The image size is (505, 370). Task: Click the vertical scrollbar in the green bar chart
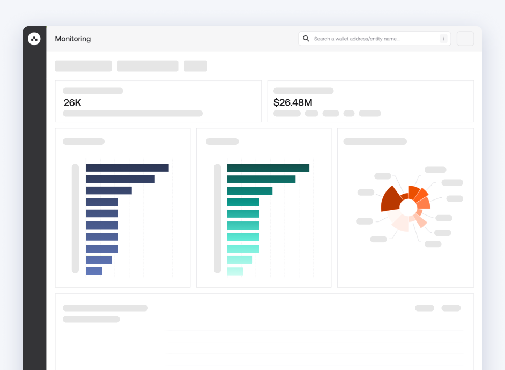click(217, 218)
